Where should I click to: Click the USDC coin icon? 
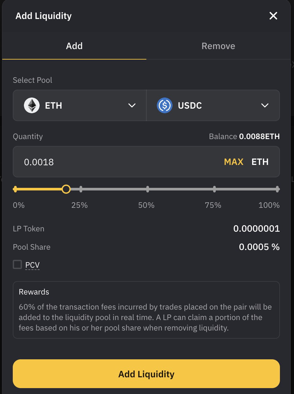coord(165,105)
